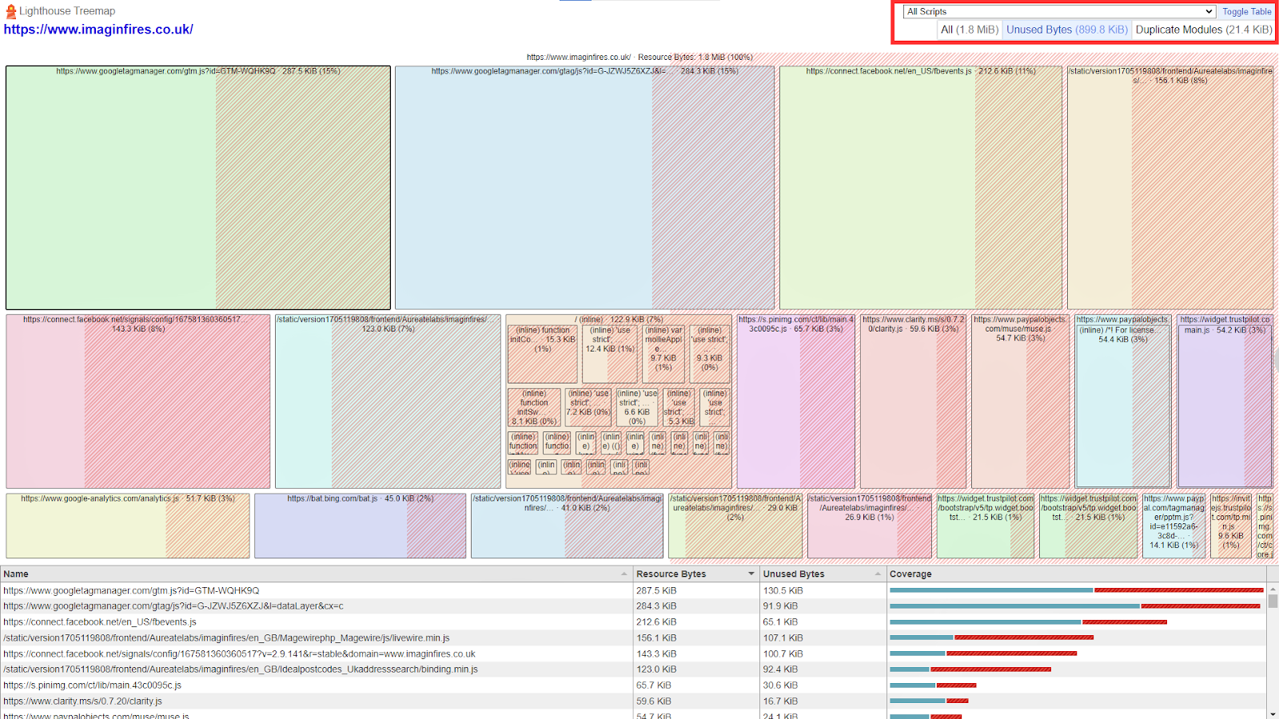Sort table by Name column
1279x719 pixels.
pos(317,574)
